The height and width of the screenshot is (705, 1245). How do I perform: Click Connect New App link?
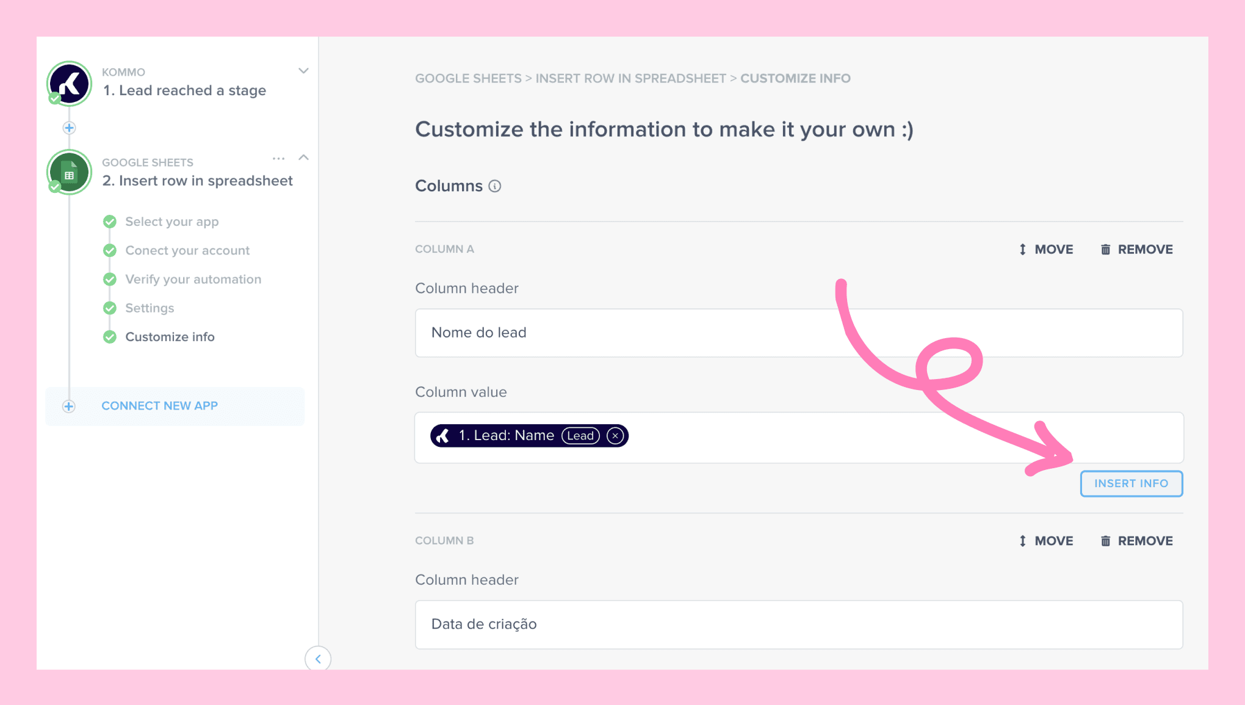click(159, 406)
